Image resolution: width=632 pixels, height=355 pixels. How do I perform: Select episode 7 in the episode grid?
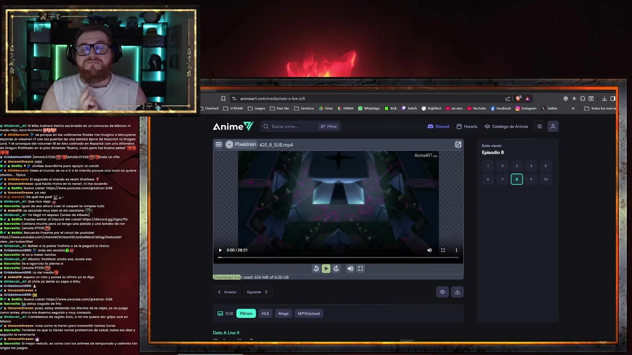pyautogui.click(x=502, y=179)
